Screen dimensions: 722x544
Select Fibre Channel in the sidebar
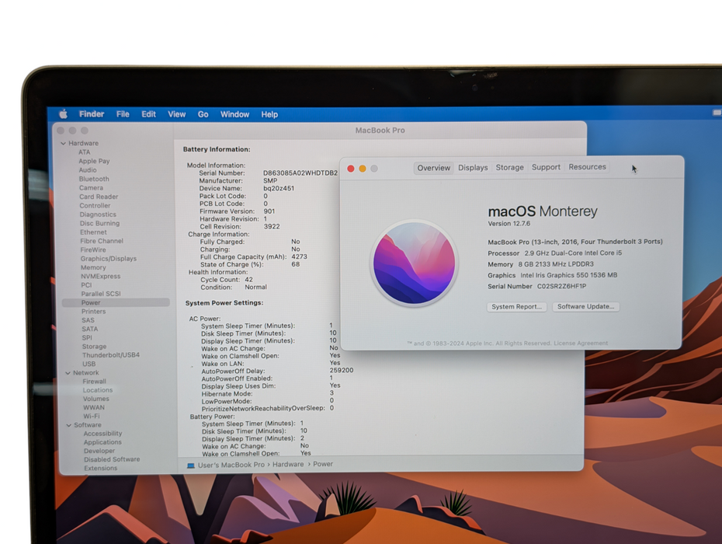[x=102, y=241]
